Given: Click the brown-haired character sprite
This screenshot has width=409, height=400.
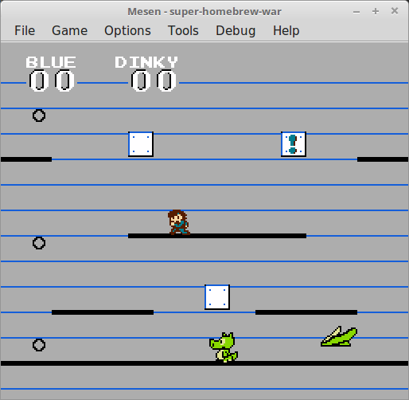Looking at the screenshot, I should pyautogui.click(x=179, y=222).
